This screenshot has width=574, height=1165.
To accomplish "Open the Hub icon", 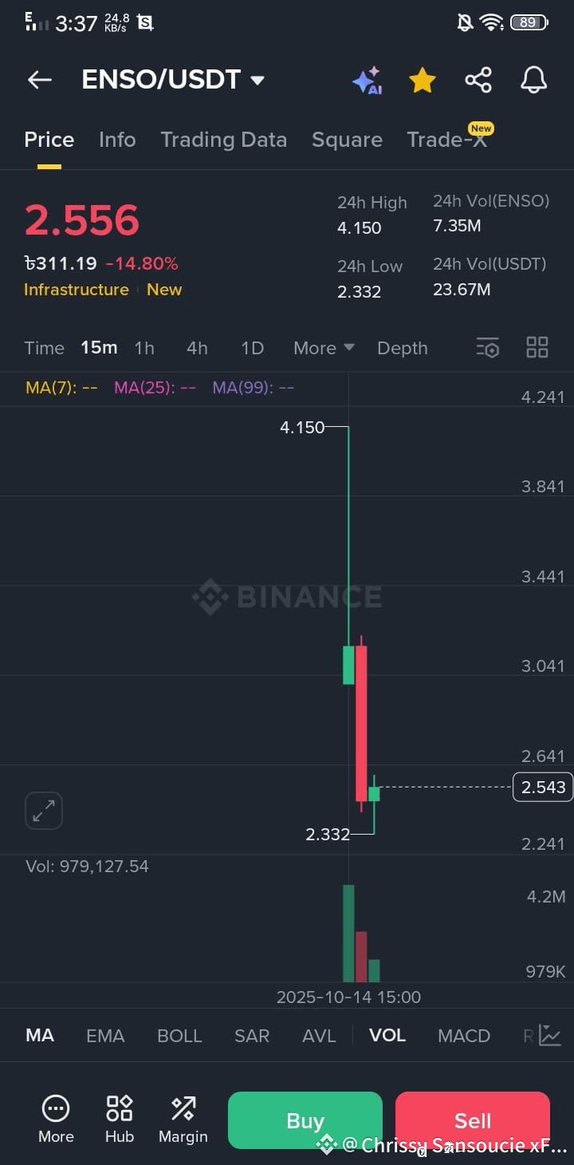I will point(120,1119).
